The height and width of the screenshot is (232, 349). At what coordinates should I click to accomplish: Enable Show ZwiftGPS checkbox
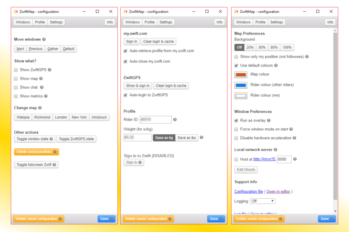16,70
